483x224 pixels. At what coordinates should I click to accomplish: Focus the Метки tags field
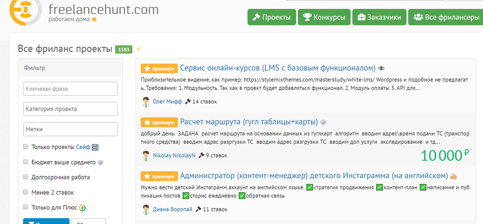coord(70,129)
